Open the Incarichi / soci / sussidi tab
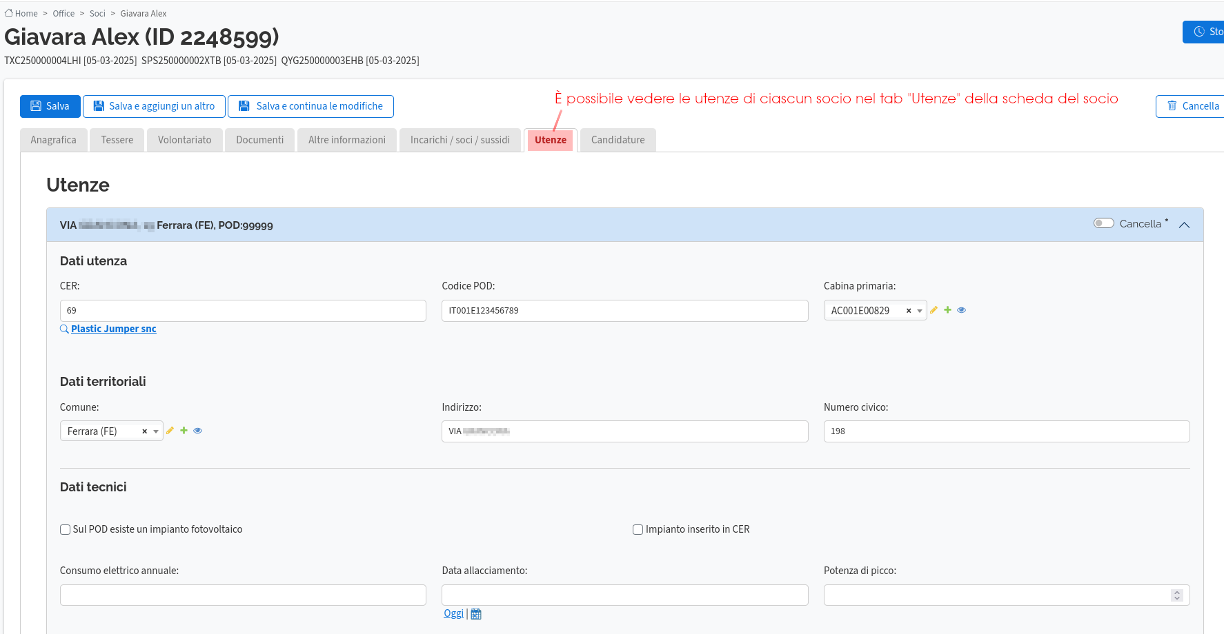The width and height of the screenshot is (1224, 634). [x=460, y=140]
